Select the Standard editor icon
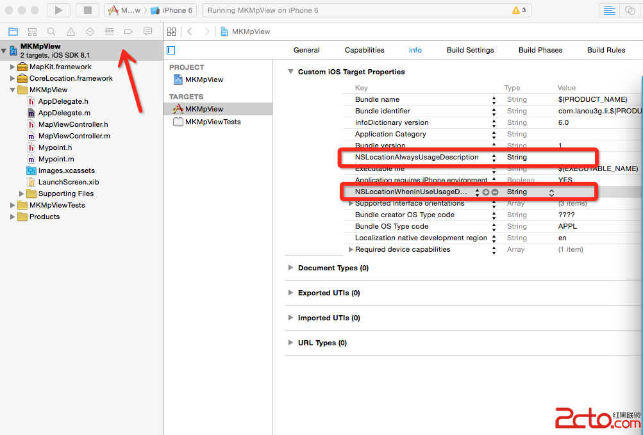 [x=610, y=10]
